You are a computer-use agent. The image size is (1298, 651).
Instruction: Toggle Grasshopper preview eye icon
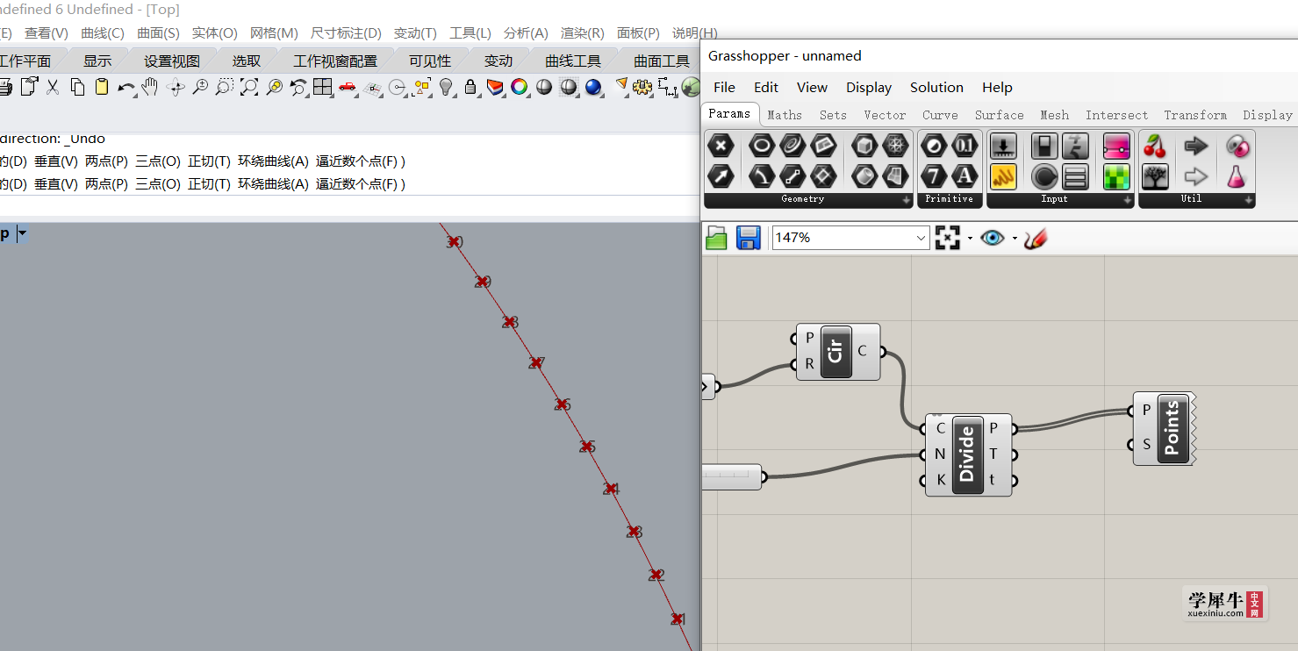click(x=993, y=238)
